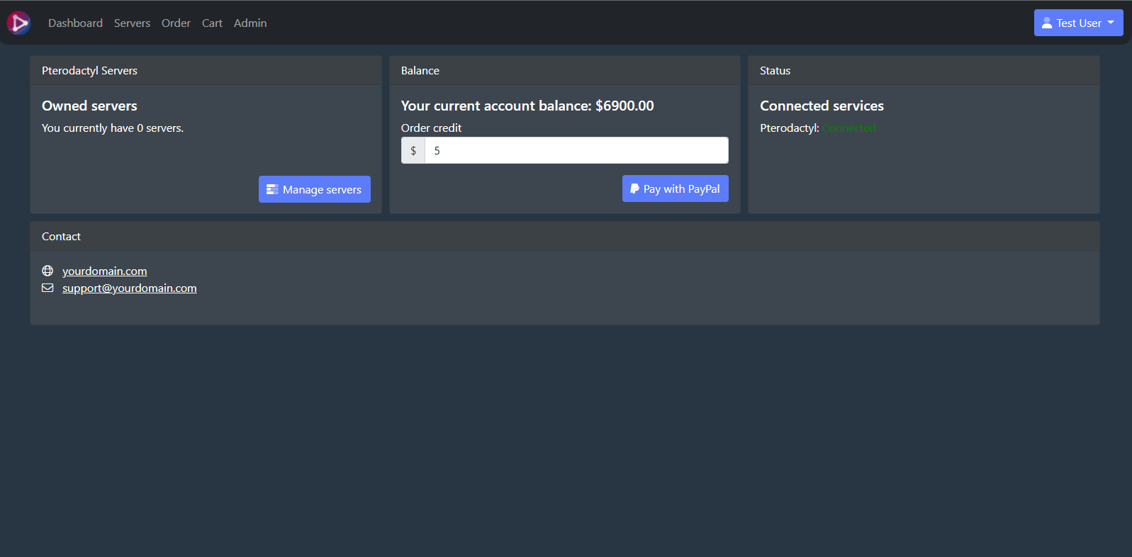1132x557 pixels.
Task: Click the server stack icon on Manage servers
Action: coord(272,189)
